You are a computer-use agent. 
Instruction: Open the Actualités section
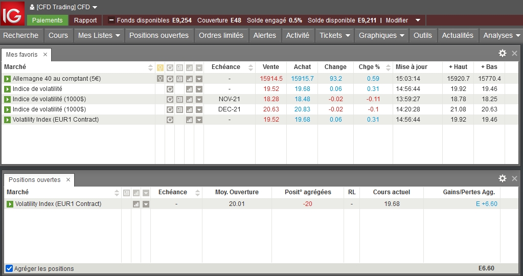458,35
